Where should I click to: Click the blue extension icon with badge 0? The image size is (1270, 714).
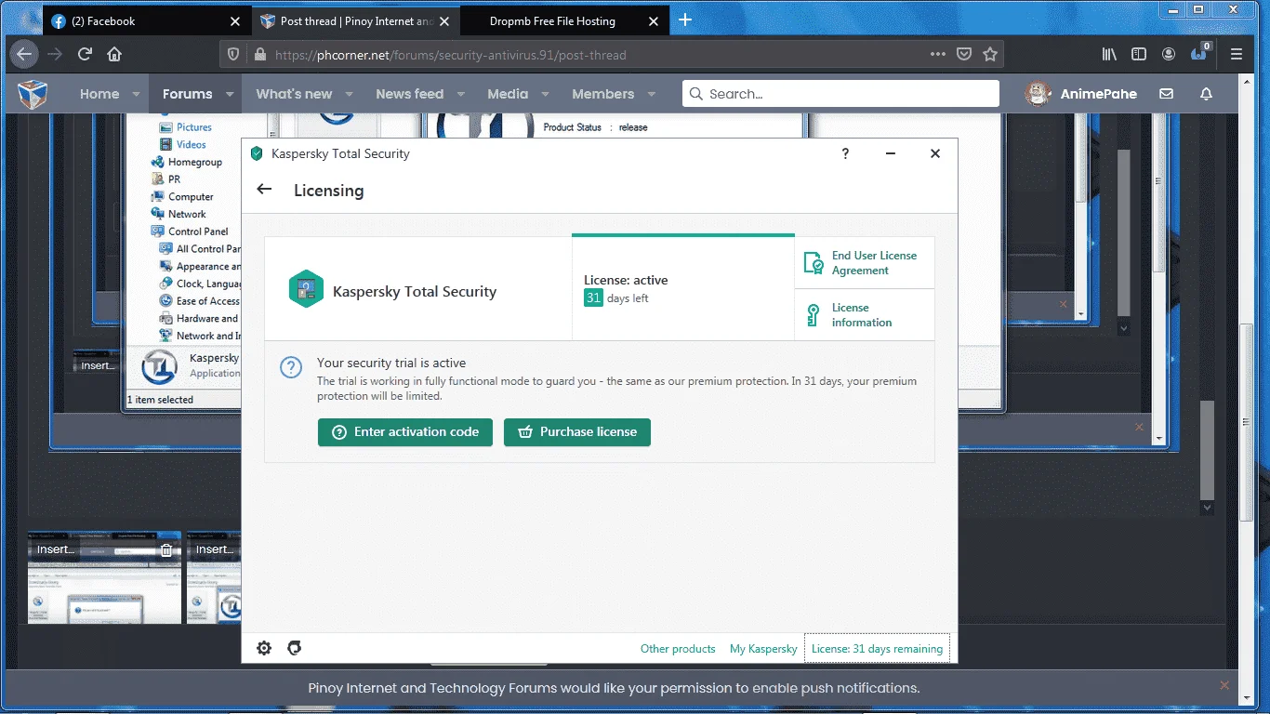click(x=1200, y=53)
